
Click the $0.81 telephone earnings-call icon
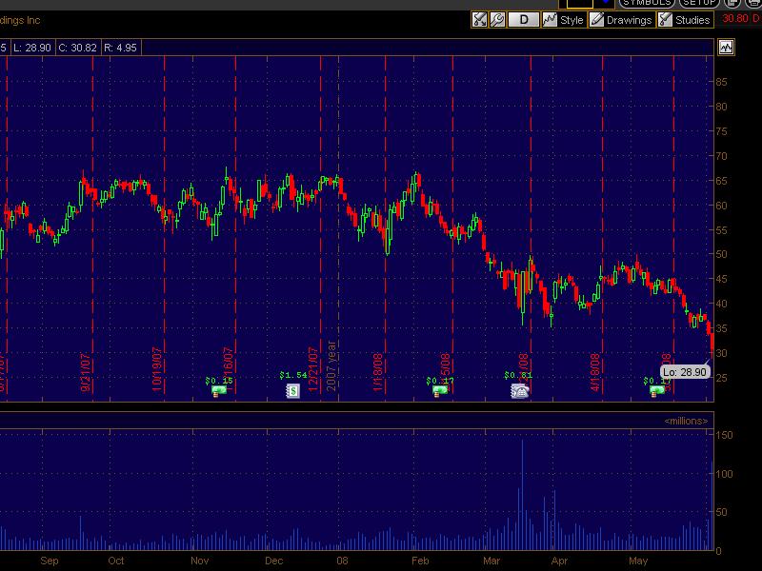(x=519, y=390)
